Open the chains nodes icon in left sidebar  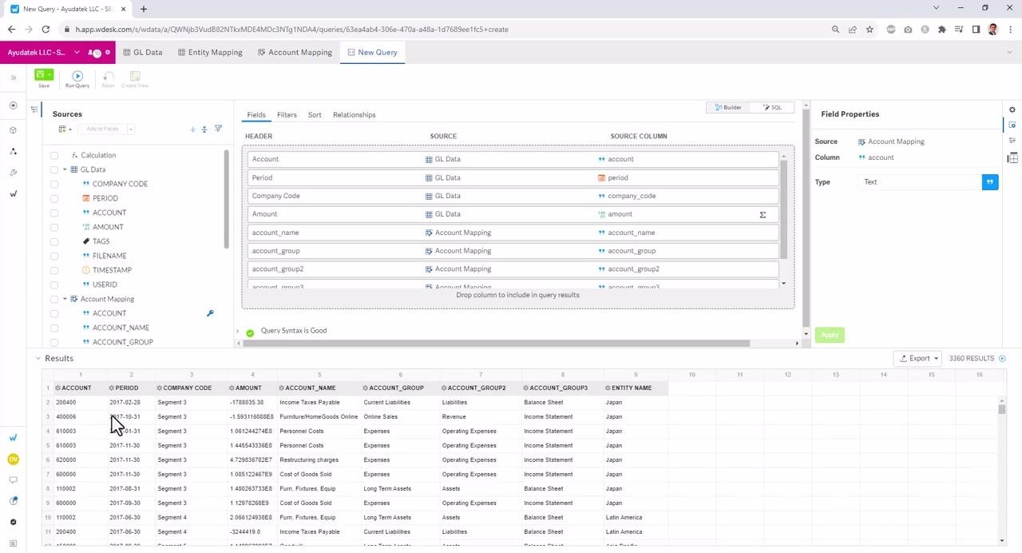tap(14, 151)
